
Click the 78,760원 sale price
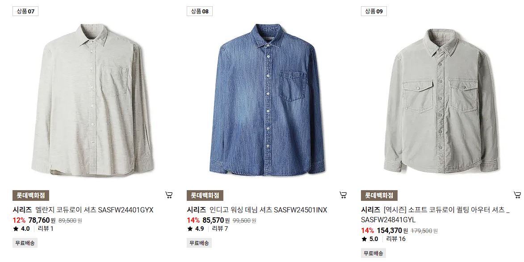click(42, 220)
